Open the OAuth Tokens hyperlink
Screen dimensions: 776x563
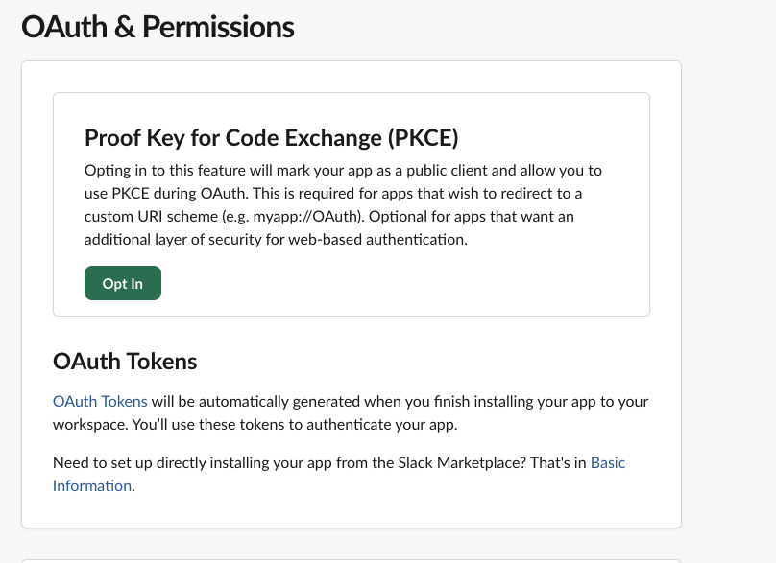(x=100, y=401)
